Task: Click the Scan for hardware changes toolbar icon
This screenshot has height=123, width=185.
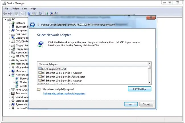Action: click(x=40, y=14)
